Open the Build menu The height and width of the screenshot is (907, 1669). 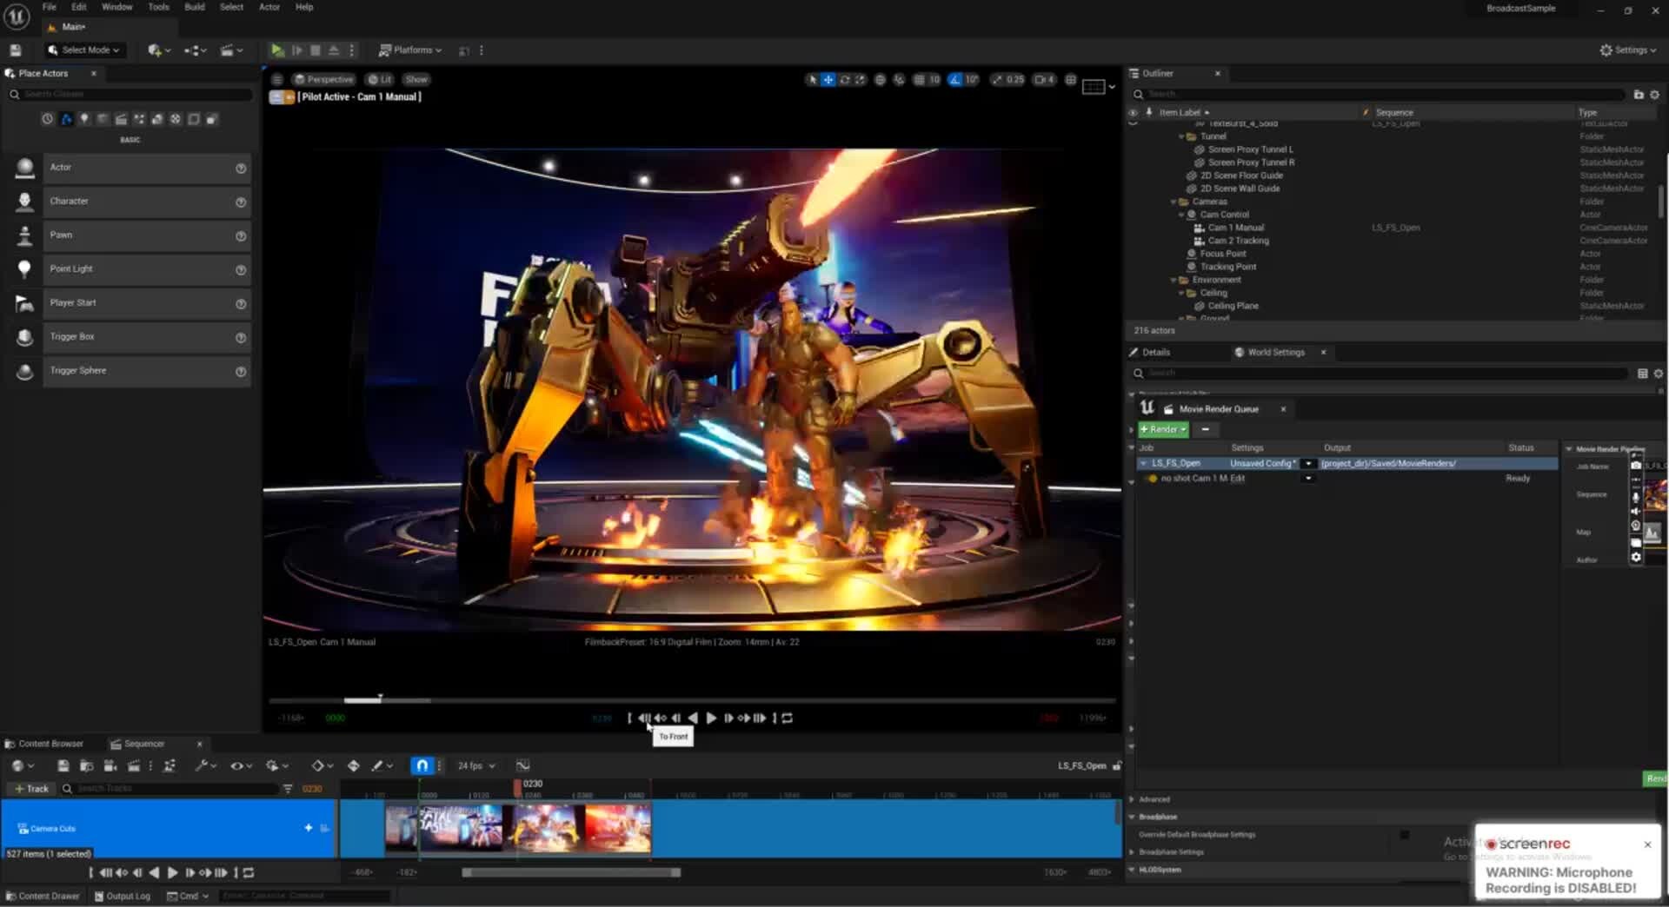coord(194,7)
